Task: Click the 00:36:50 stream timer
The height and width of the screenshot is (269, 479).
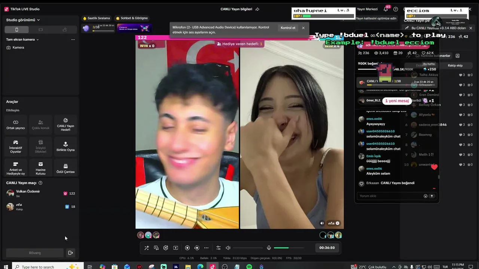Action: tap(327, 248)
